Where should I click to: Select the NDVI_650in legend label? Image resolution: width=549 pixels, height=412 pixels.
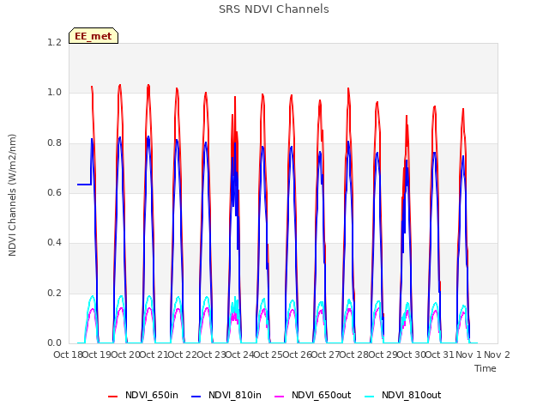coord(152,395)
